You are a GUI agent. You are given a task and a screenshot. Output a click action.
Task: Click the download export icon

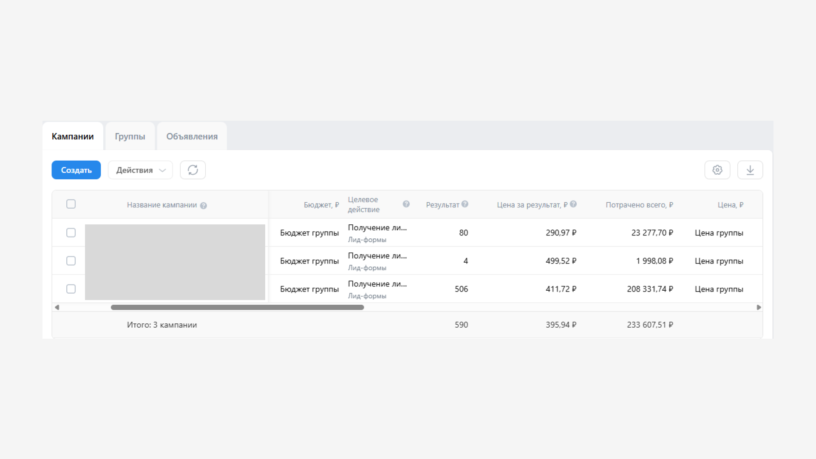(750, 170)
